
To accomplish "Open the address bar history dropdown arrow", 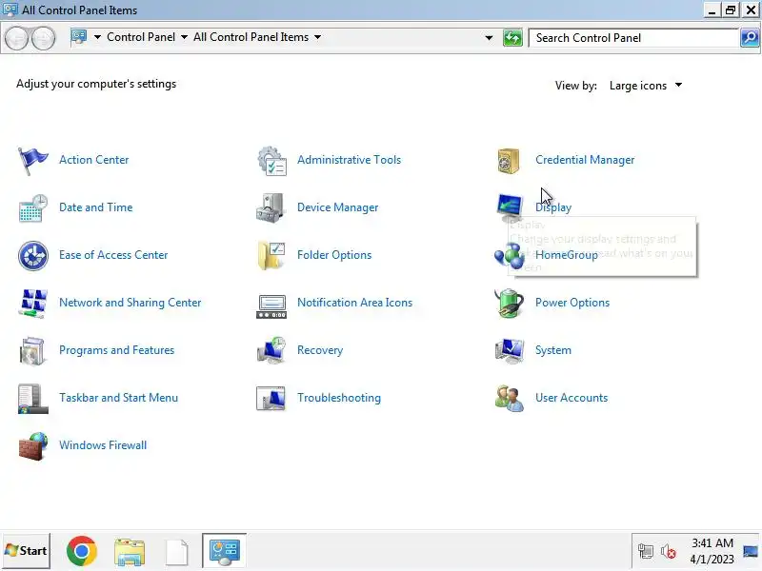I will coord(489,37).
